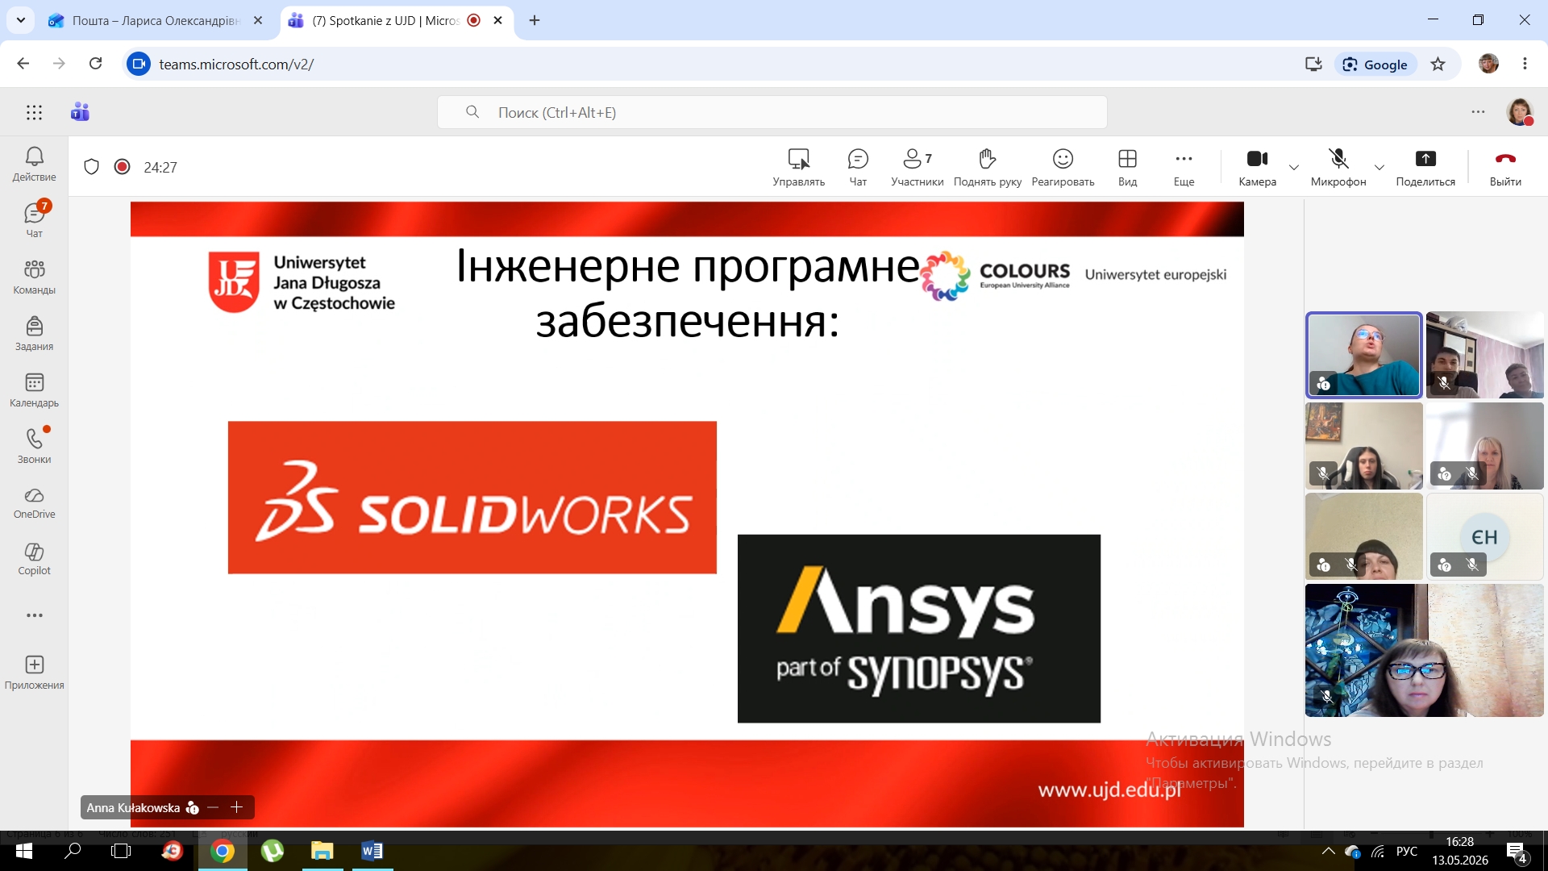Bookmark this page with star icon
Viewport: 1548px width, 871px height.
pos(1438,65)
